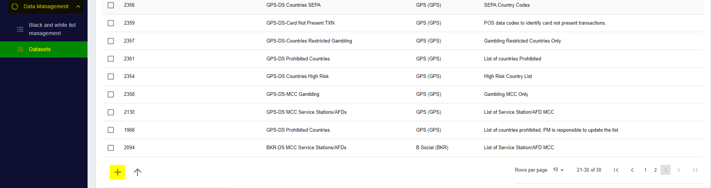Check the box for dataset 2356

(111, 5)
